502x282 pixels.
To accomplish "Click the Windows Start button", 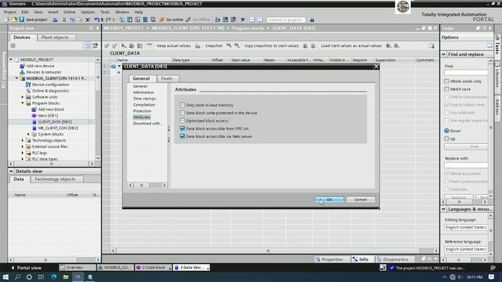I will coord(5,277).
